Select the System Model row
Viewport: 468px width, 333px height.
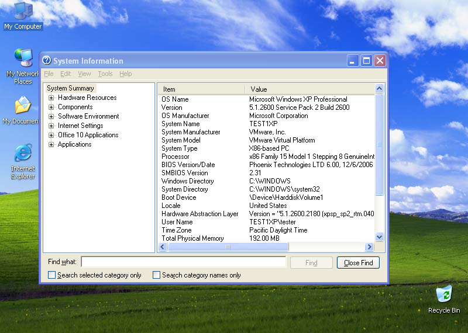pos(266,140)
